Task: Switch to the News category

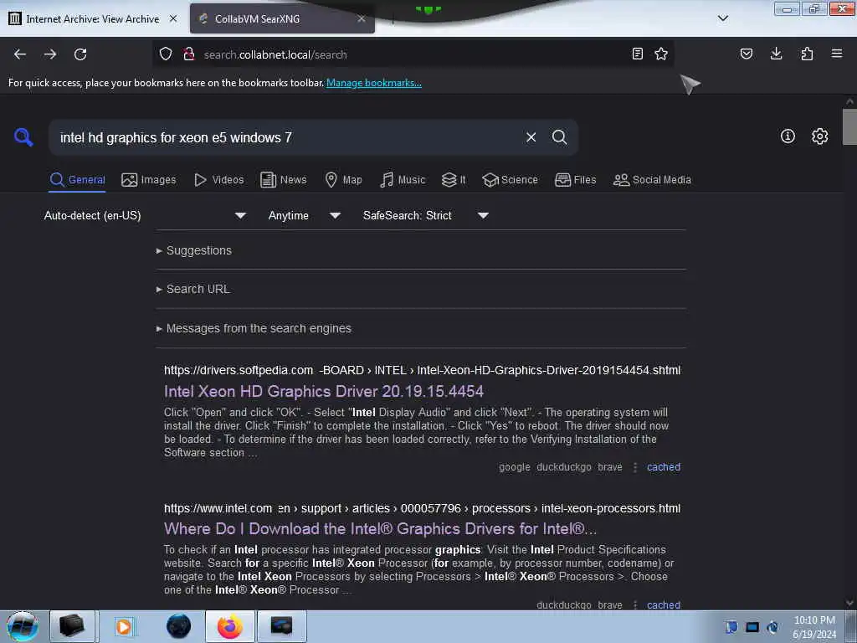Action: [x=283, y=180]
